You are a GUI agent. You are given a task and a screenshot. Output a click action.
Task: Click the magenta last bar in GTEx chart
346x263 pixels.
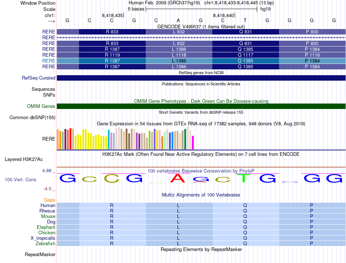point(193,143)
